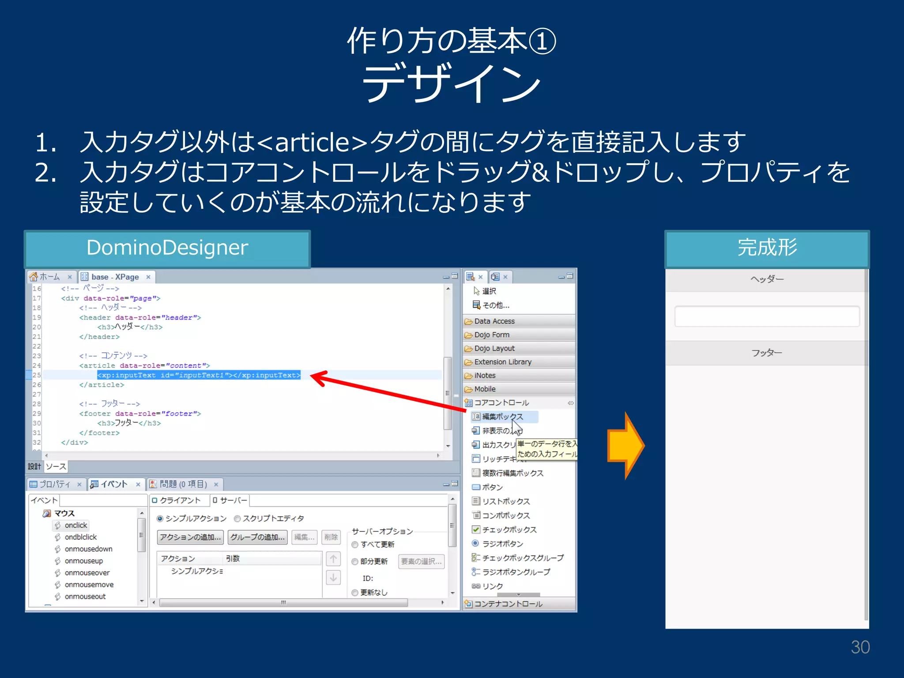Select the ondblclick event
Image resolution: width=904 pixels, height=678 pixels.
coord(80,537)
